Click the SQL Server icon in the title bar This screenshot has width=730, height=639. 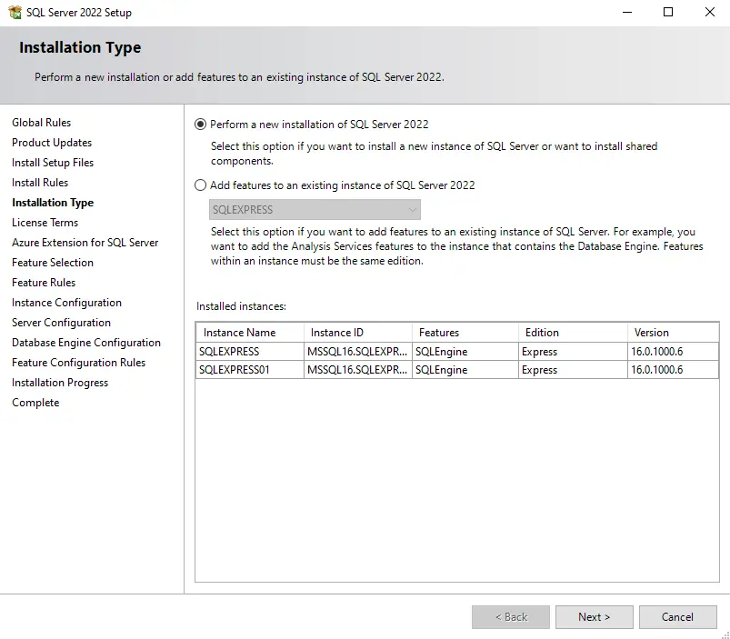click(x=17, y=12)
